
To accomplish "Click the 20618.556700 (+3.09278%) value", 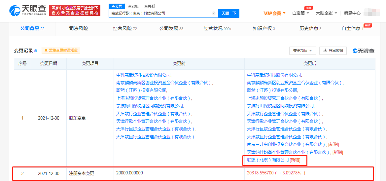I will click(276, 173).
